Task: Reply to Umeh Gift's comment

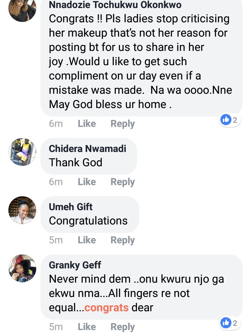Action: pos(123,240)
